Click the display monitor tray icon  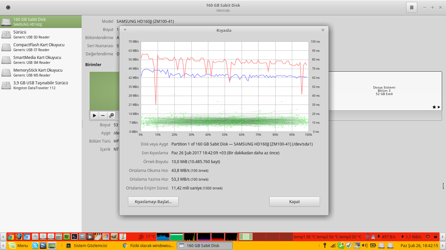point(357,245)
